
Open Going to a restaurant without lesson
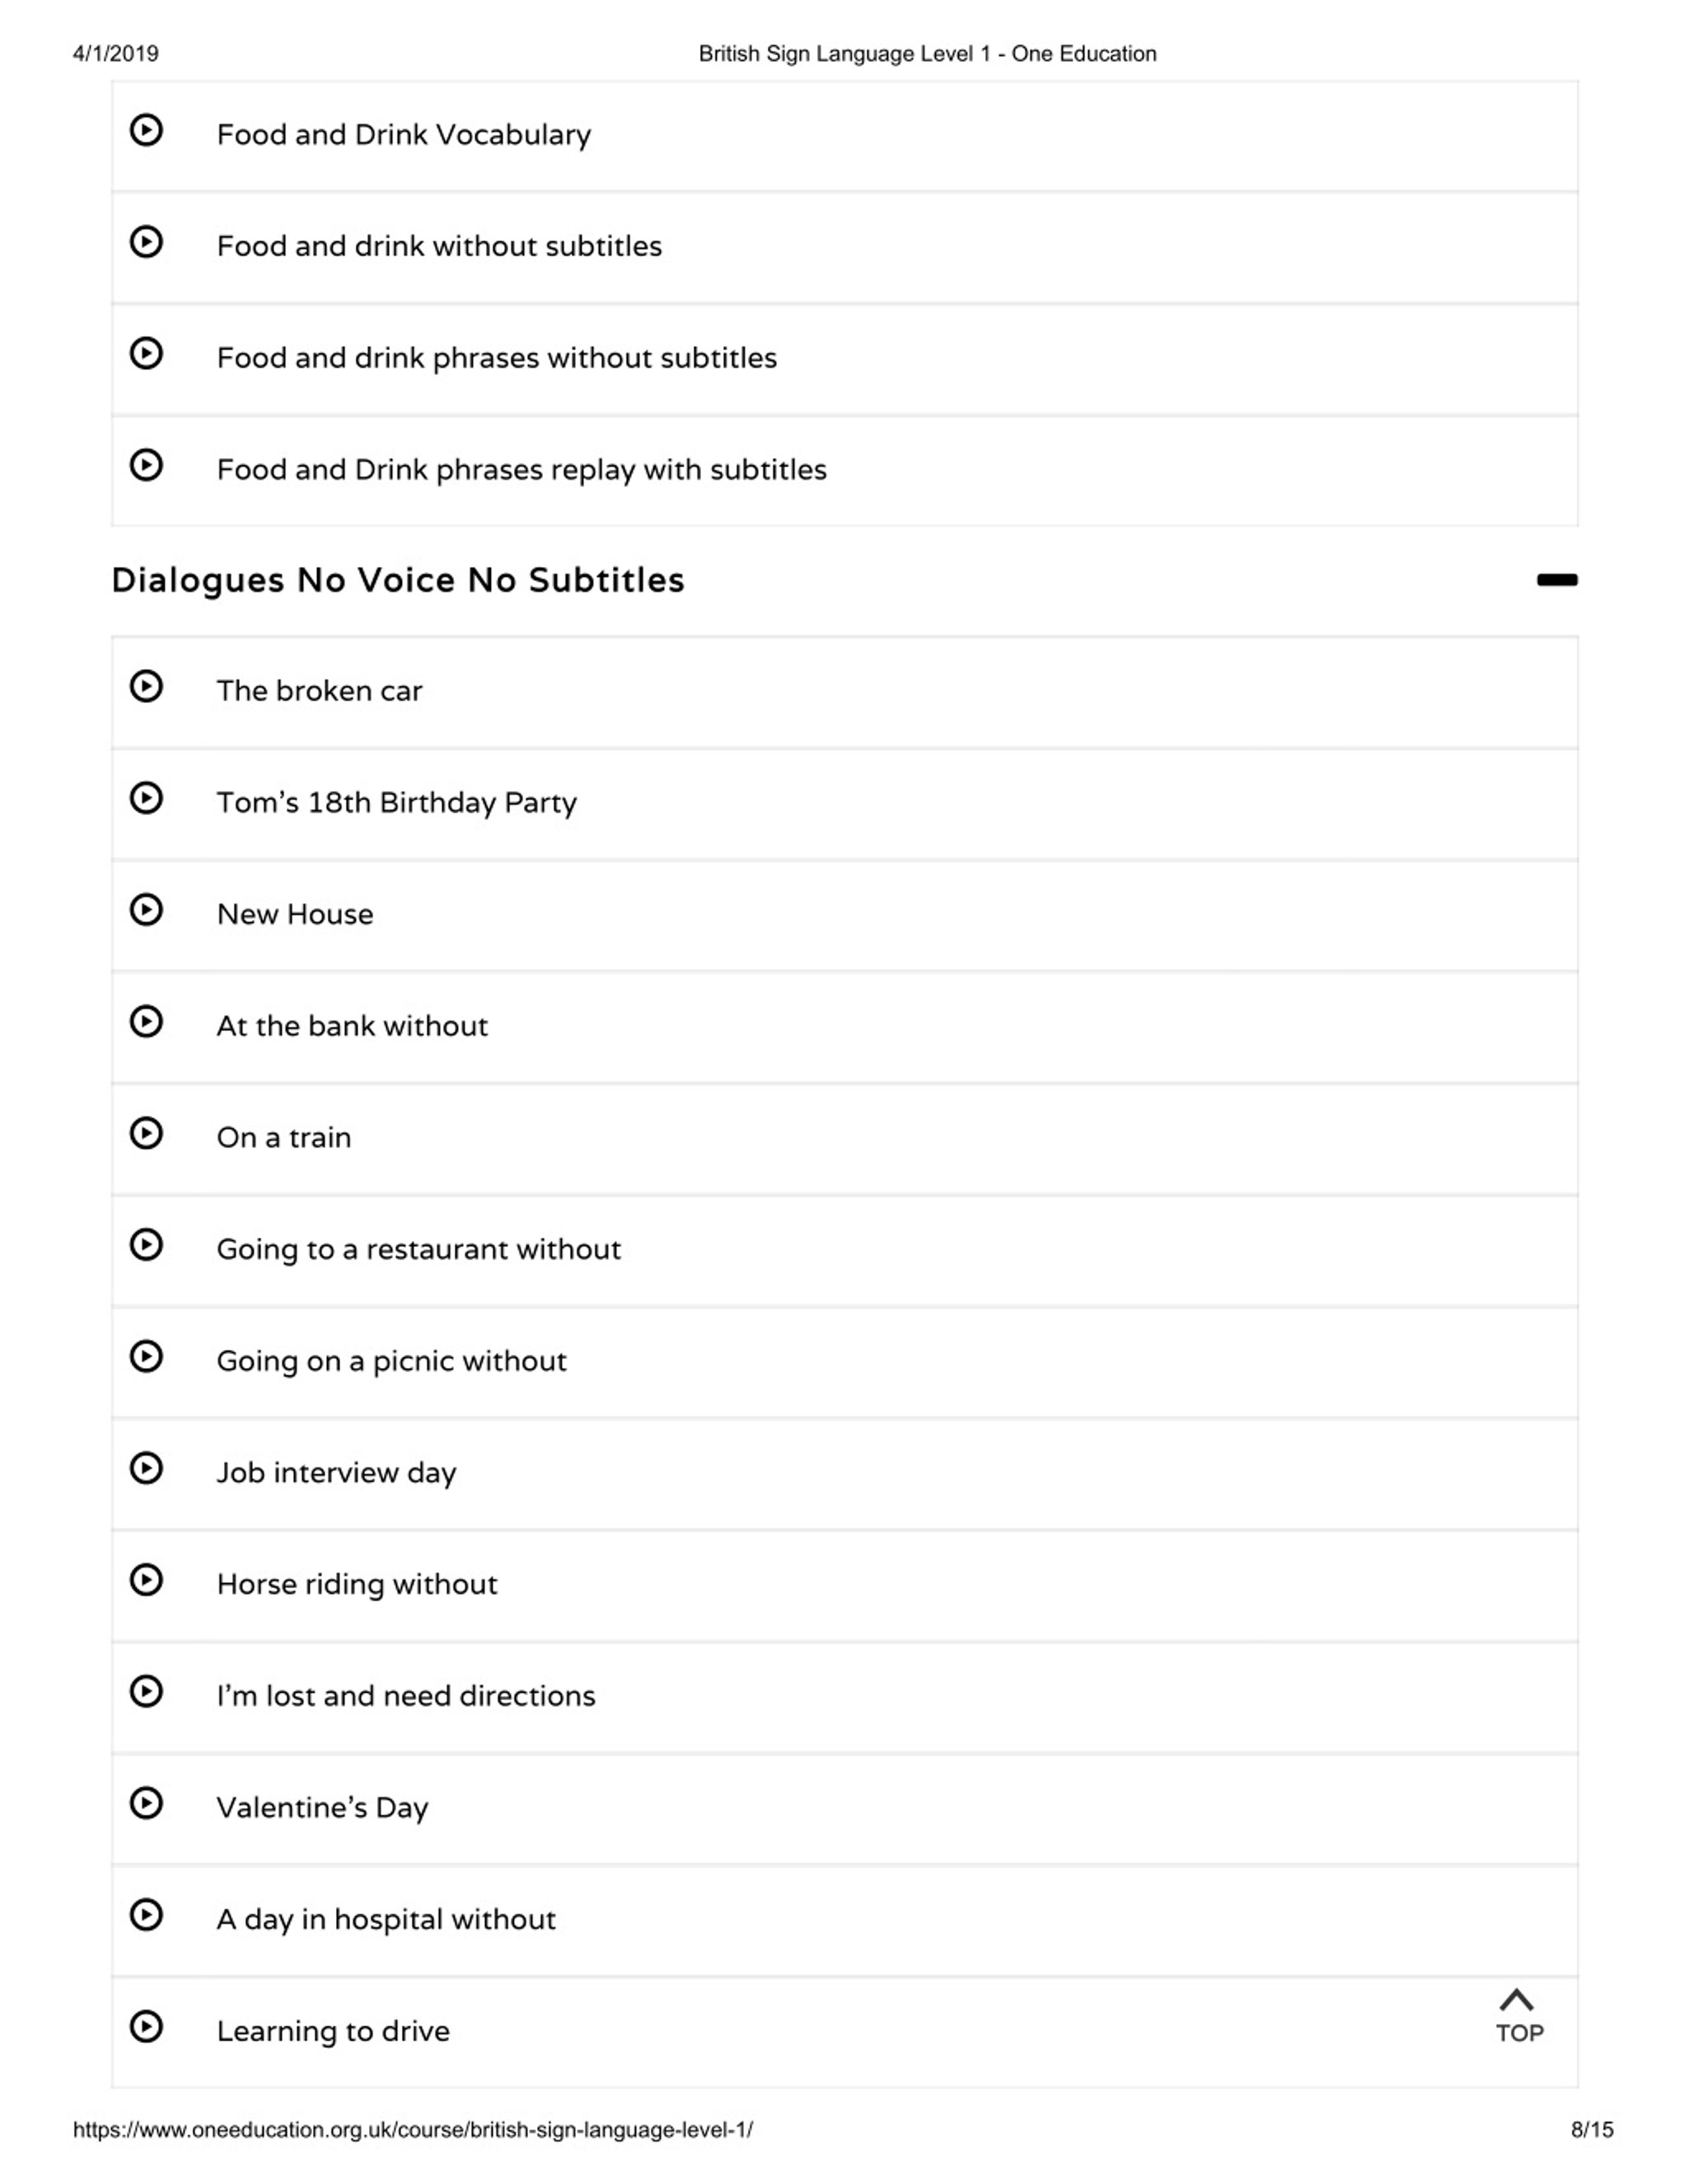(x=845, y=1250)
